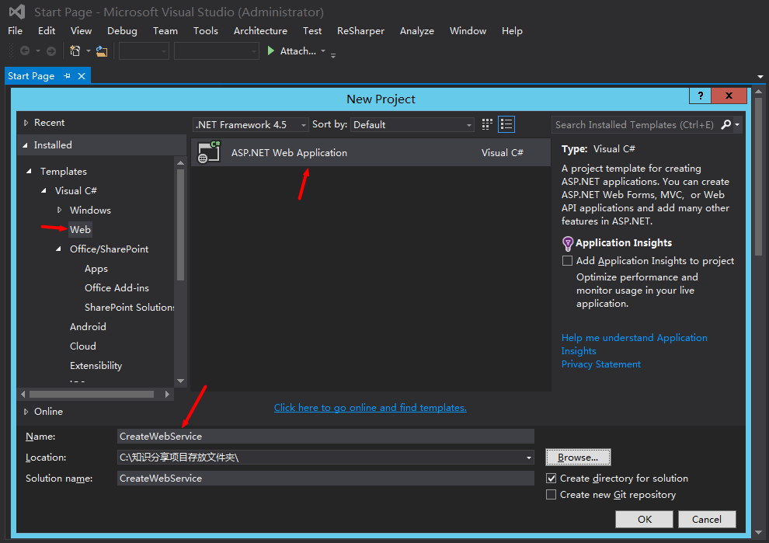This screenshot has height=543, width=769.
Task: Pin the Start Page tab
Action: click(67, 76)
